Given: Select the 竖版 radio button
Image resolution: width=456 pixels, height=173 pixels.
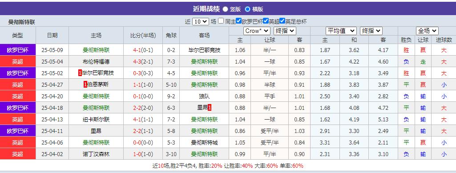Looking at the screenshot, I should pos(225,9).
